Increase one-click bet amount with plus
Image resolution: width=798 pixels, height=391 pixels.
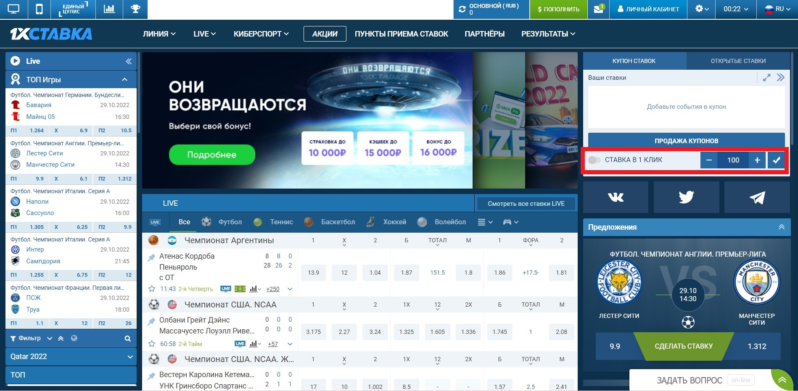pyautogui.click(x=757, y=160)
